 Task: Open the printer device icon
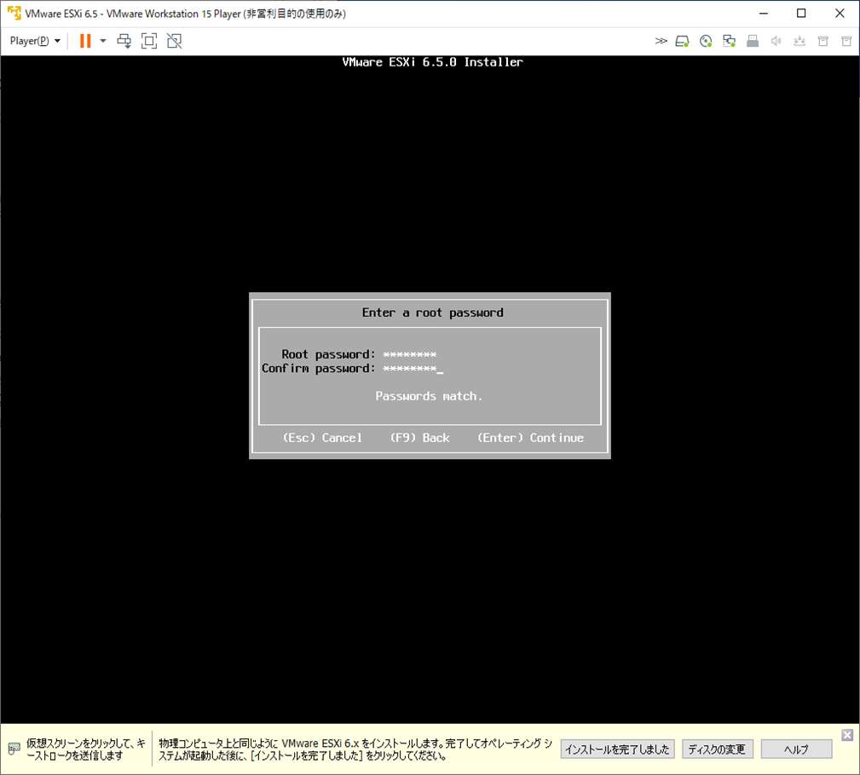tap(753, 41)
